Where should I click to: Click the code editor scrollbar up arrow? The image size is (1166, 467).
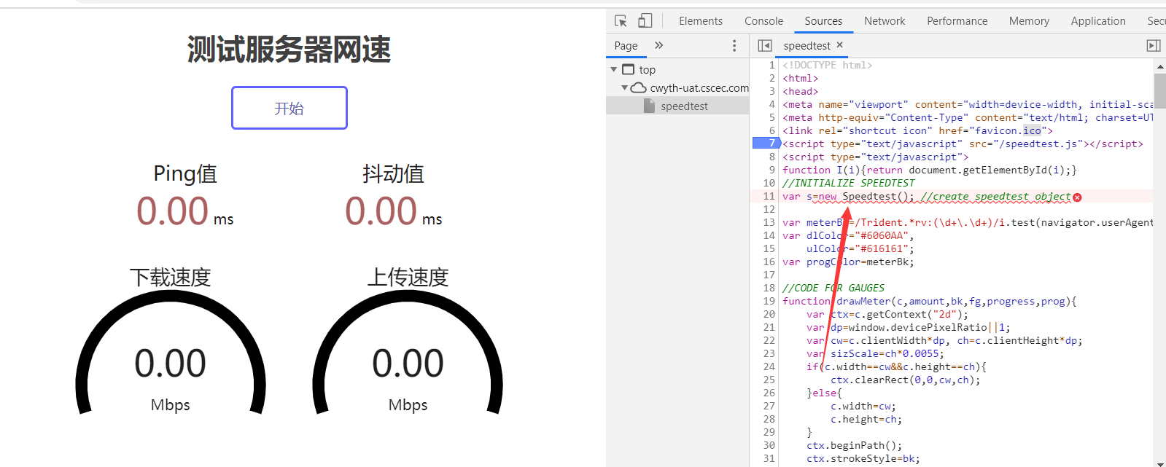[x=1159, y=66]
